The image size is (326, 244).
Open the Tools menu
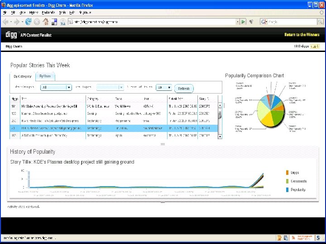pyautogui.click(x=62, y=13)
